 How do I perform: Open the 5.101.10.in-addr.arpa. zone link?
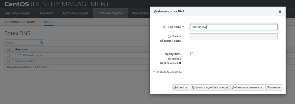29,56
